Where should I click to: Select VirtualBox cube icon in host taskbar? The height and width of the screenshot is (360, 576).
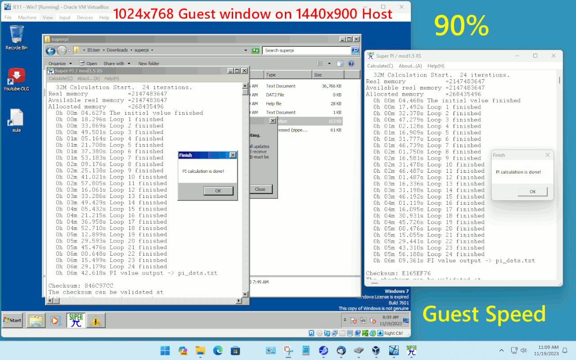coord(376,350)
